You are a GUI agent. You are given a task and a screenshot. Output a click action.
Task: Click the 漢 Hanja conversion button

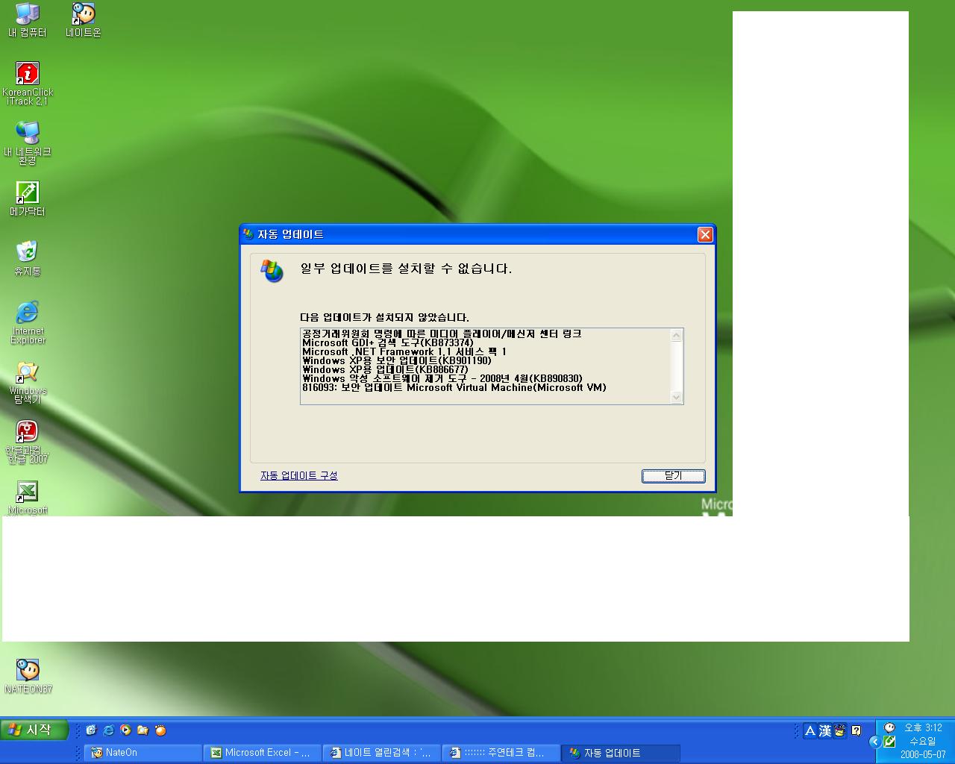(x=825, y=731)
